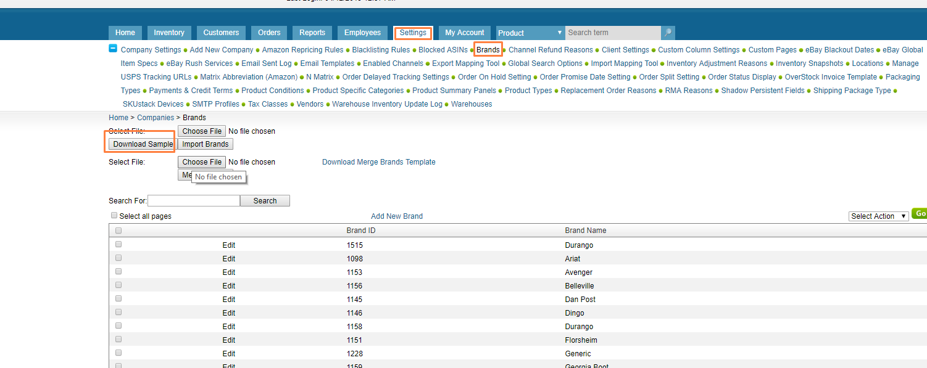Open the Home tab

pyautogui.click(x=125, y=33)
